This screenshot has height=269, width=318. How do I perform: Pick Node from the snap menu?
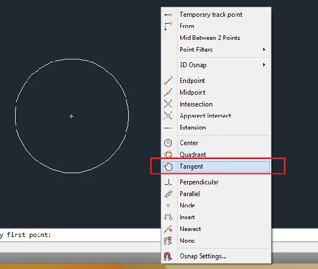(x=216, y=206)
